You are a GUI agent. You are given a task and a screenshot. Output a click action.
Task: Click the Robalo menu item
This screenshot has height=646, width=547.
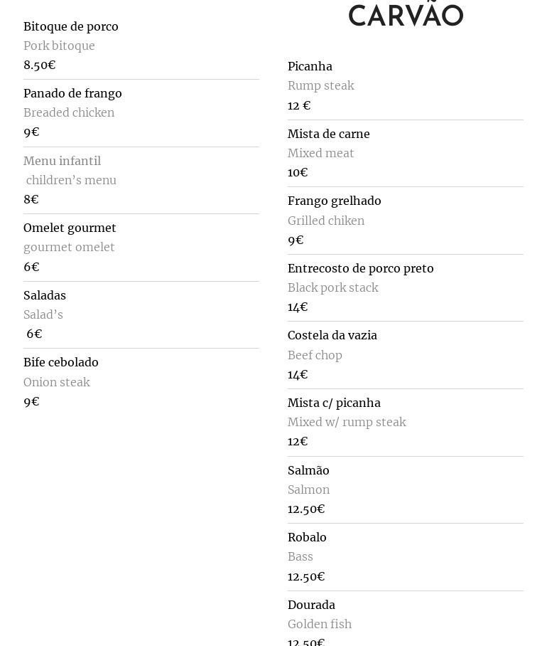click(307, 537)
